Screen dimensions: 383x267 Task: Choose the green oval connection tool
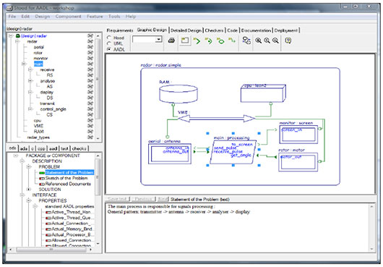tap(220, 41)
